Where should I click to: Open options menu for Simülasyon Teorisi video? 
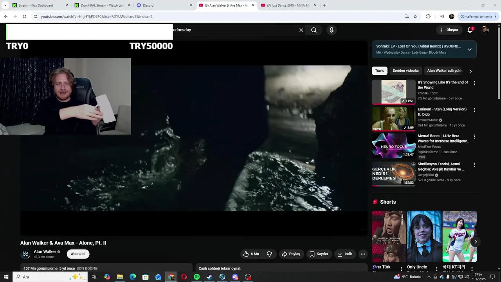[x=474, y=165]
